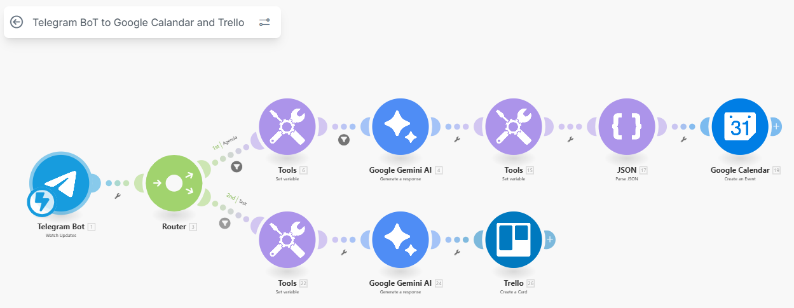The image size is (794, 308).
Task: Add a module after Trello
Action: 550,240
